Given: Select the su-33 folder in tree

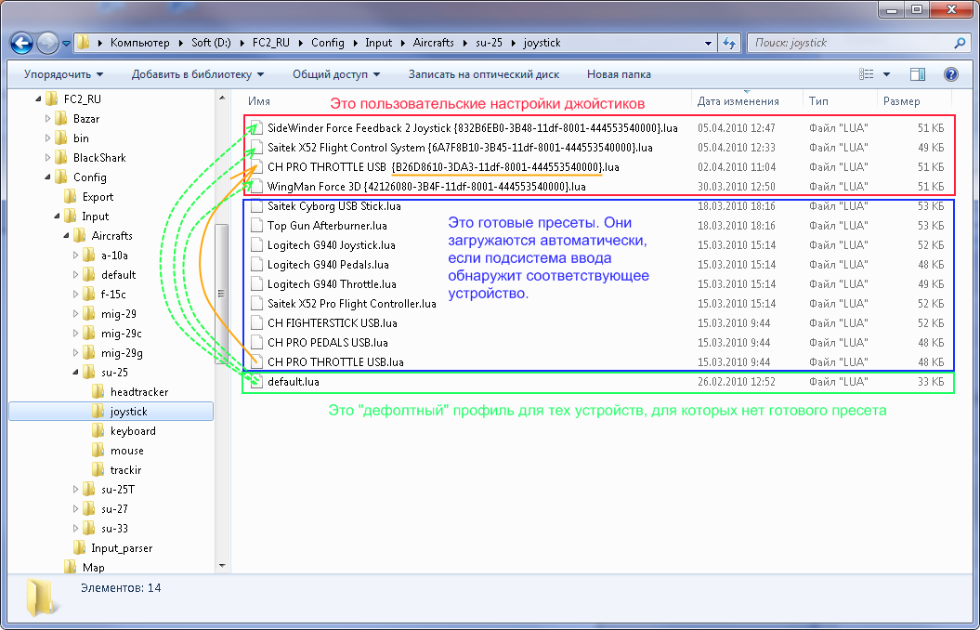Looking at the screenshot, I should (114, 528).
